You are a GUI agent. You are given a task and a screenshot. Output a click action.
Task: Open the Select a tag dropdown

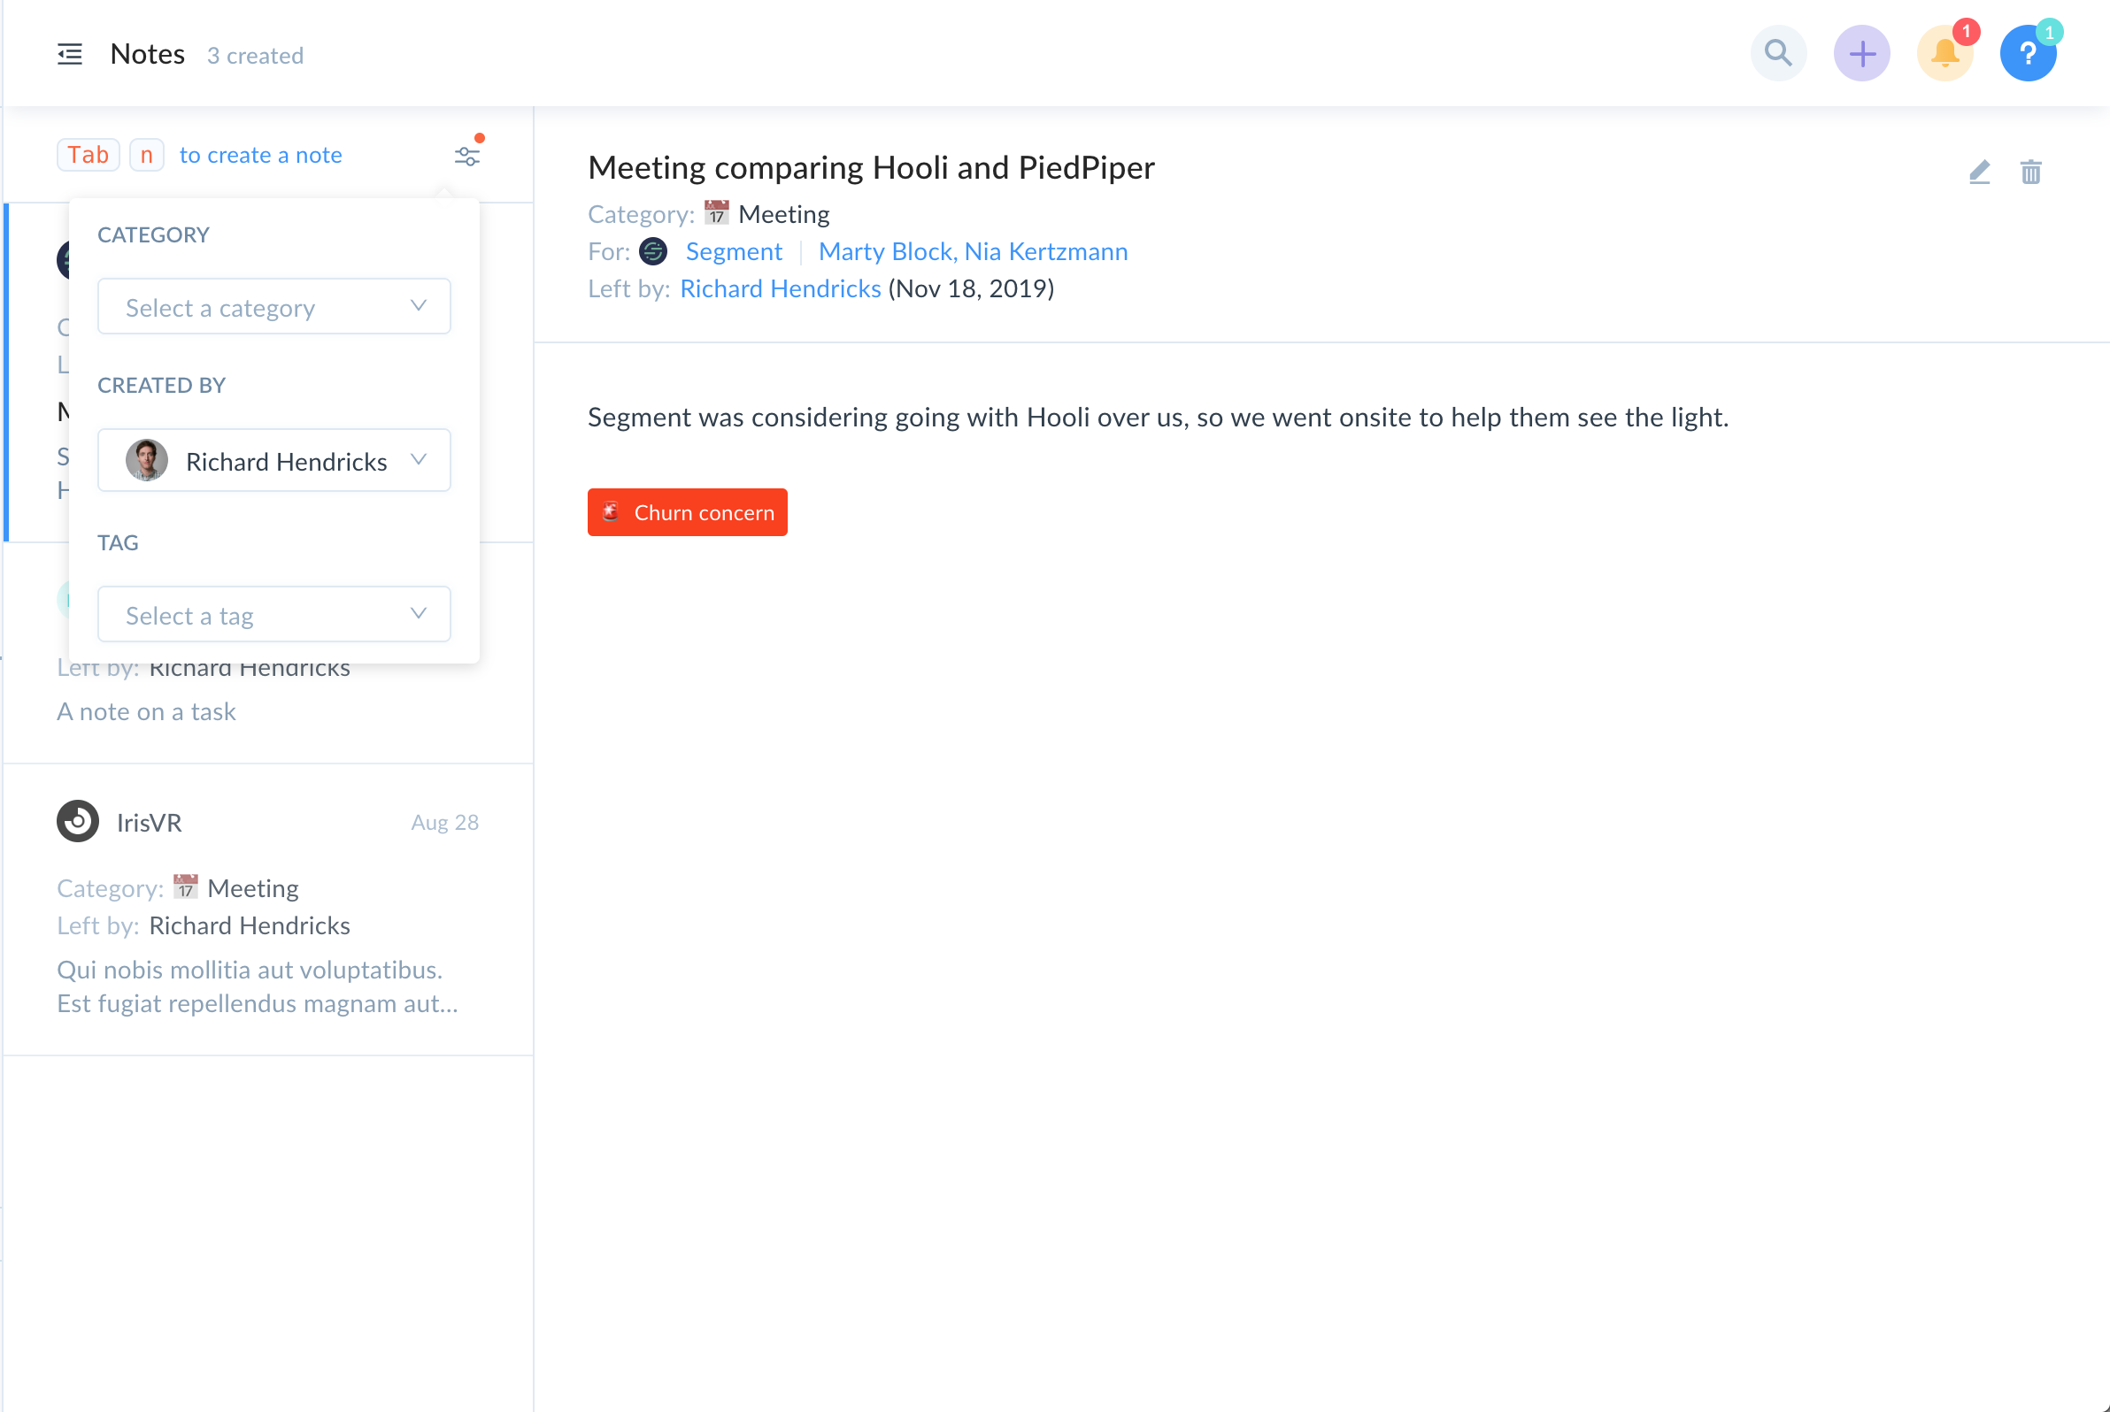[273, 615]
